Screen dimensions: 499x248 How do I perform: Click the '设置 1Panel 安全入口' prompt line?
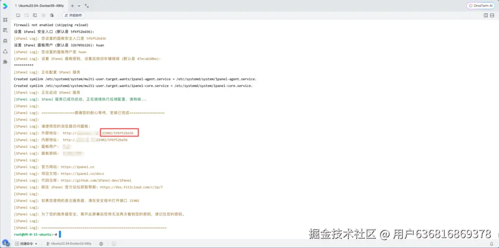point(54,32)
